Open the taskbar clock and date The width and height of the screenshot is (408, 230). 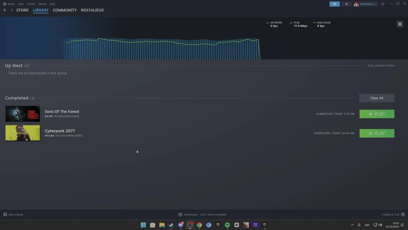[392, 225]
